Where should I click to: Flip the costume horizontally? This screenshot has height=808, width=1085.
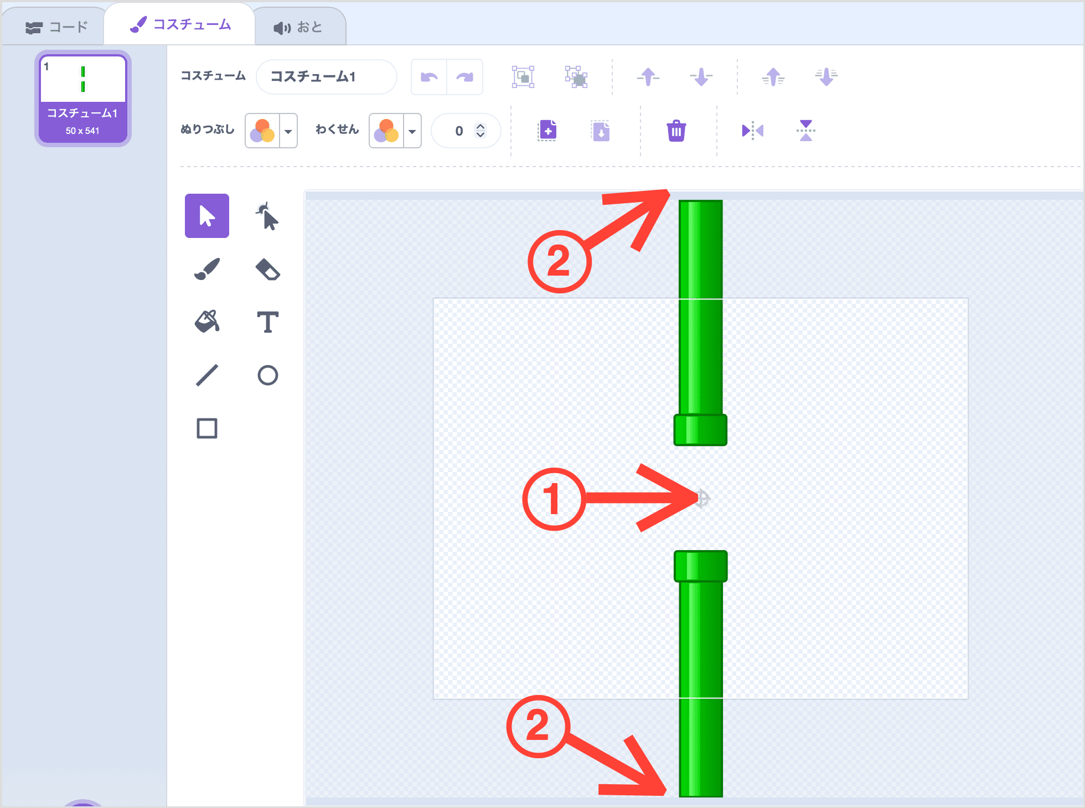click(x=752, y=131)
